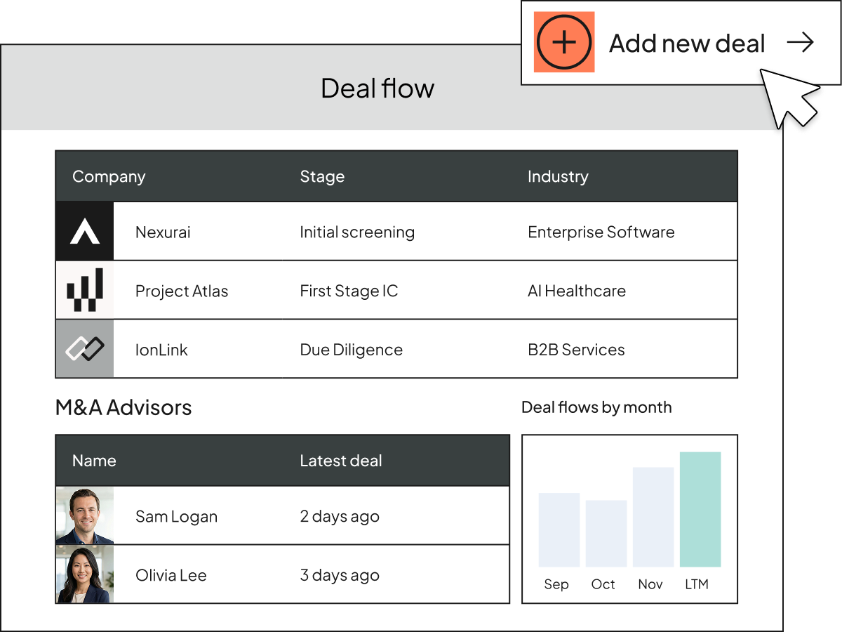
Task: Open the IonLink logo icon
Action: coord(84,349)
